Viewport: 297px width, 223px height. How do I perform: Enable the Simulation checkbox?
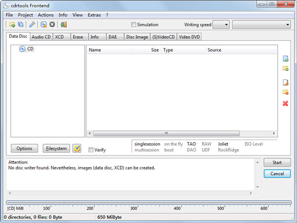point(133,24)
